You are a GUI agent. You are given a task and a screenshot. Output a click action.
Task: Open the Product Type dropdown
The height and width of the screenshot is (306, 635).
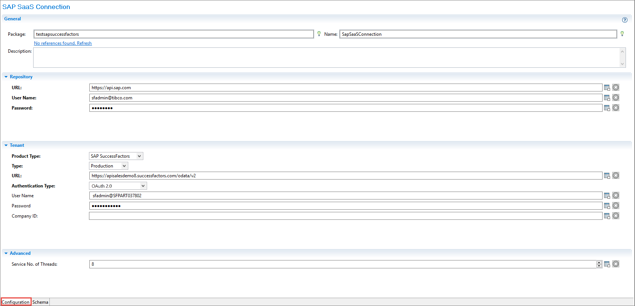(116, 156)
